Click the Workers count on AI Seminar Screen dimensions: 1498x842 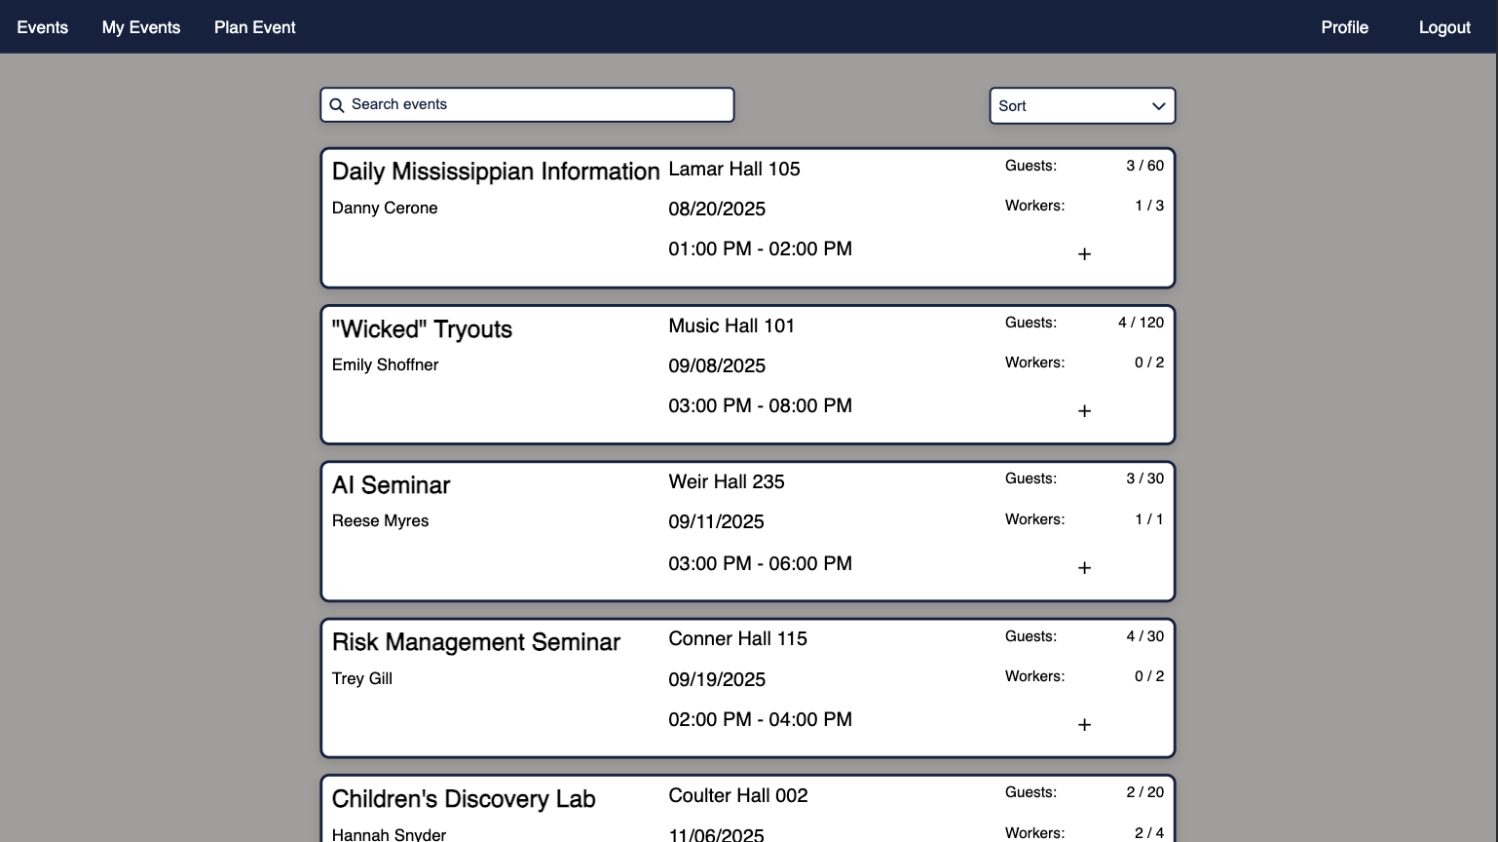pyautogui.click(x=1149, y=518)
